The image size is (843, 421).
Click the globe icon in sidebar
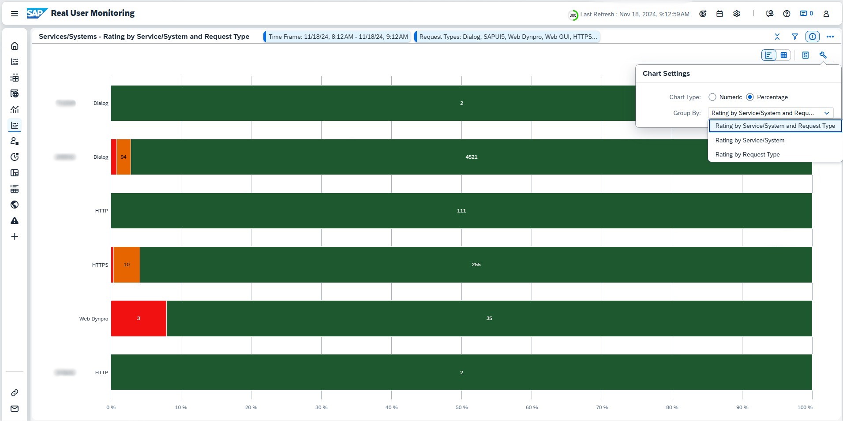coord(15,205)
